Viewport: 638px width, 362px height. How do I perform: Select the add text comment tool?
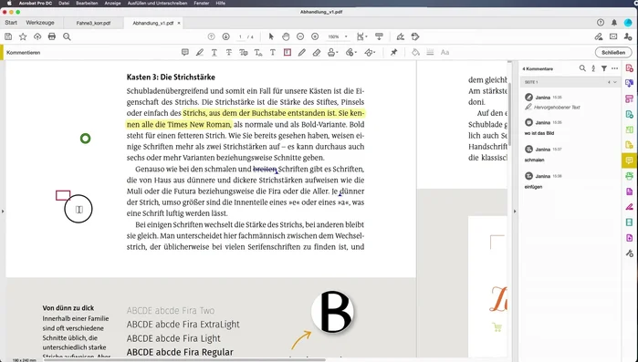click(273, 52)
